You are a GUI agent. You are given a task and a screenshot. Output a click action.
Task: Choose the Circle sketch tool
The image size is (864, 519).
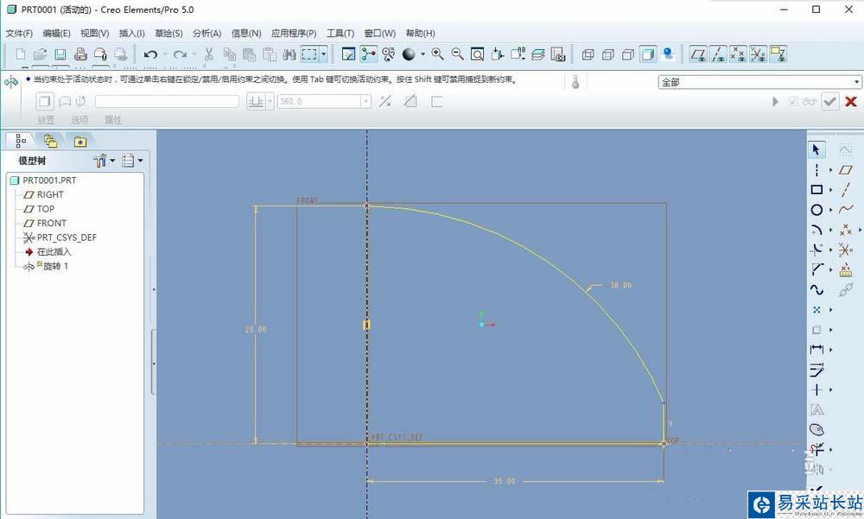click(x=816, y=210)
